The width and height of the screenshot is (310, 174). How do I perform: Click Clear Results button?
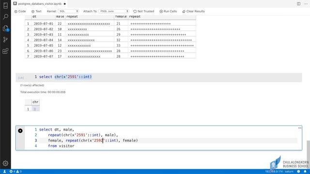(193, 11)
